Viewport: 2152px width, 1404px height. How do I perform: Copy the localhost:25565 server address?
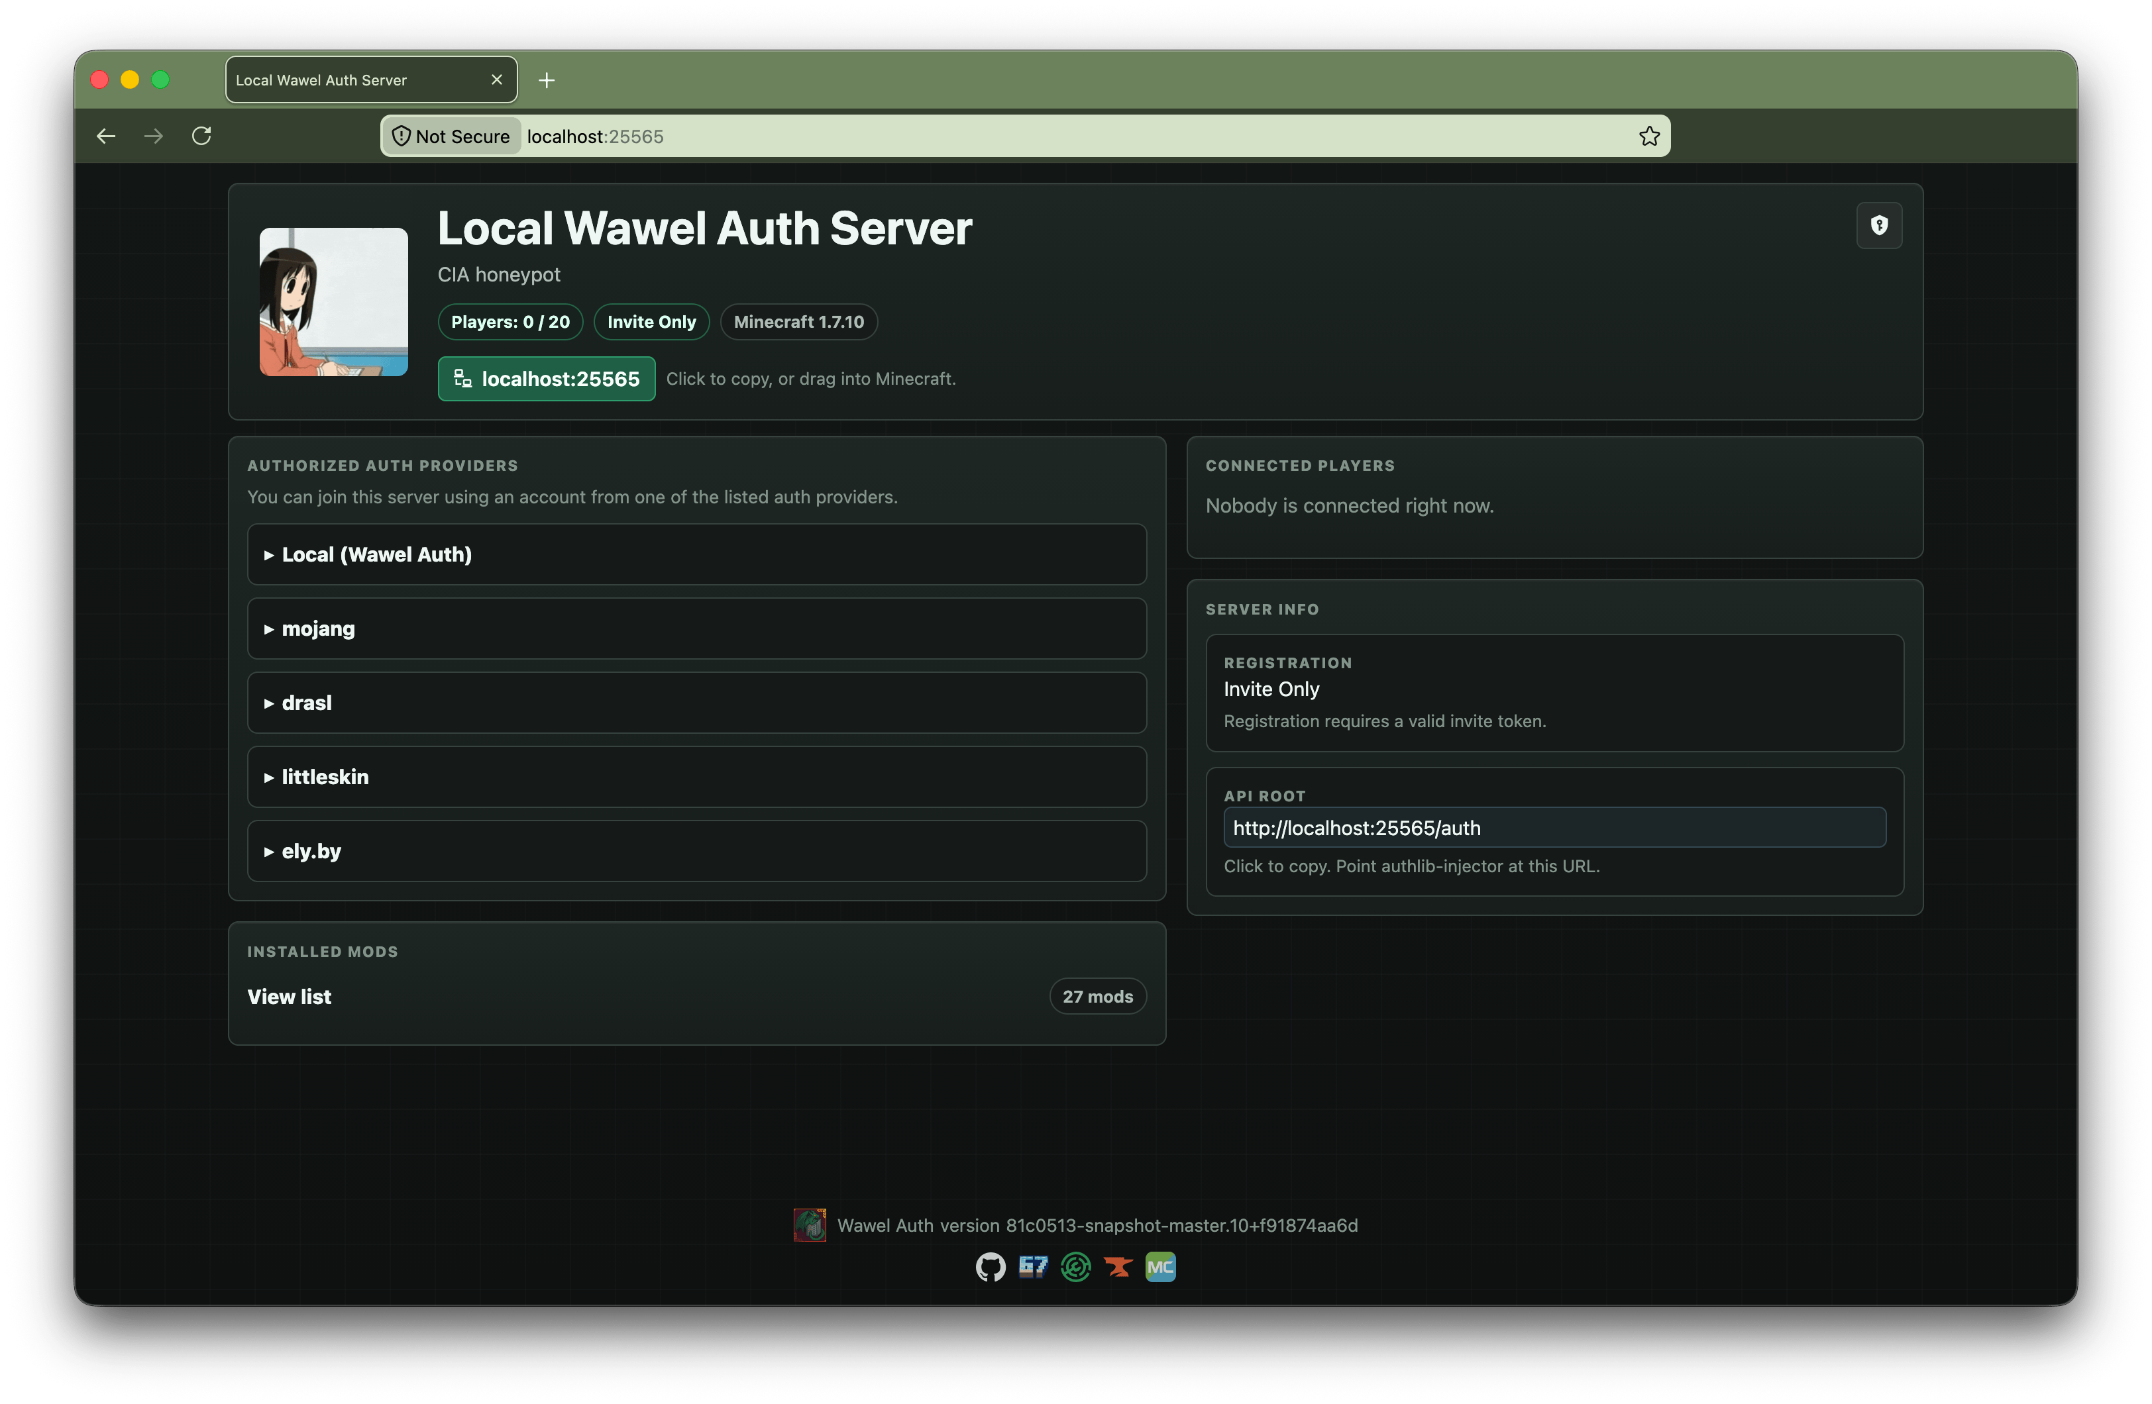[546, 379]
